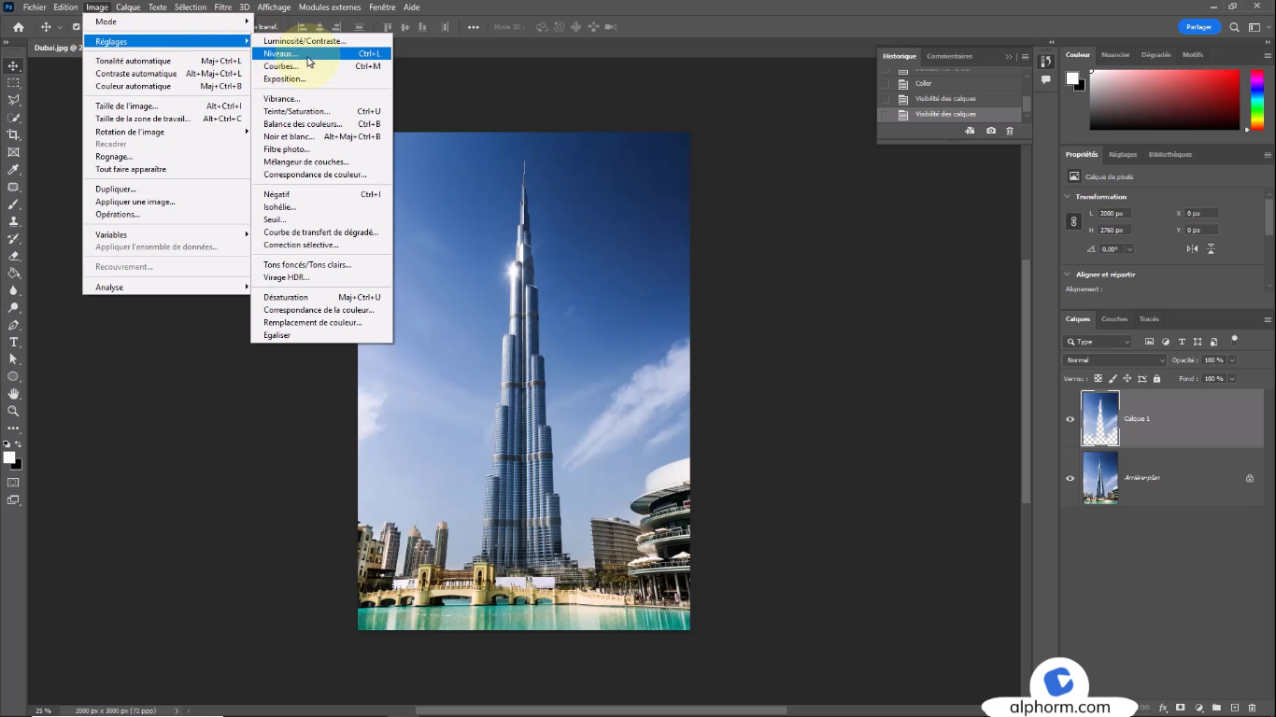Click the Partager button
The width and height of the screenshot is (1276, 717).
coord(1198,26)
